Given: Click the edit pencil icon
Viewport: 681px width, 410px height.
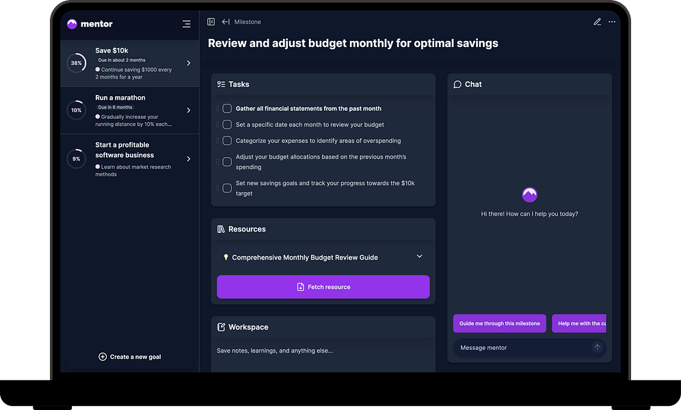Looking at the screenshot, I should tap(597, 22).
